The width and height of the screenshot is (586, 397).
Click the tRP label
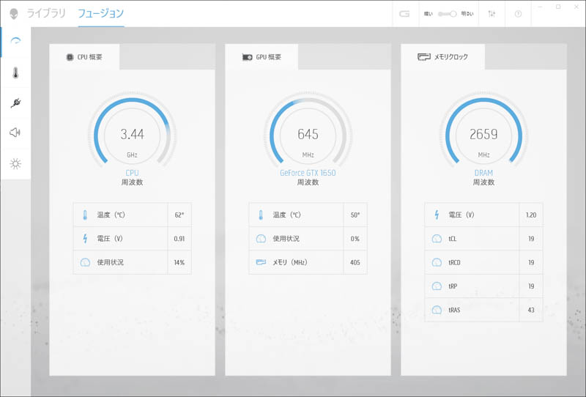pyautogui.click(x=453, y=286)
